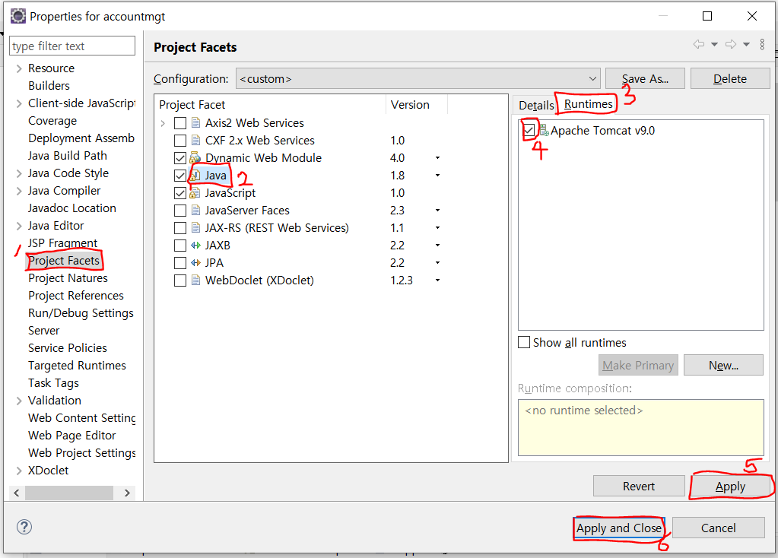The image size is (778, 558).
Task: Click the Dynamic Web Module facet icon
Action: [x=195, y=157]
